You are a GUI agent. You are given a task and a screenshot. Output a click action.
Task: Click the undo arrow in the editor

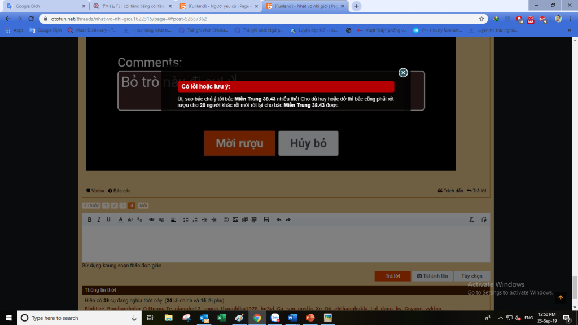click(279, 219)
